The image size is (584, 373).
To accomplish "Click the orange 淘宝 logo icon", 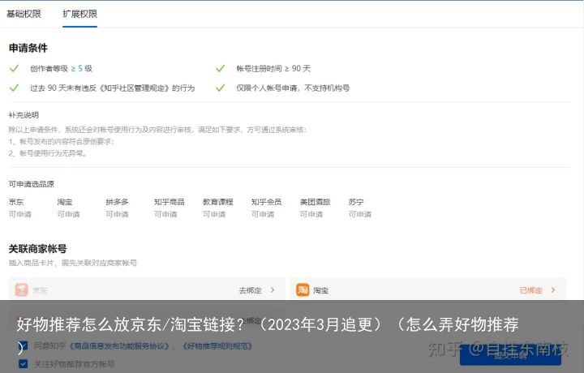I will pos(303,289).
